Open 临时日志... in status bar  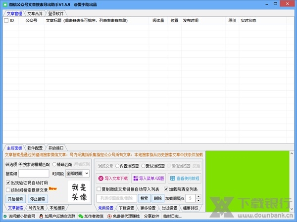(172, 216)
